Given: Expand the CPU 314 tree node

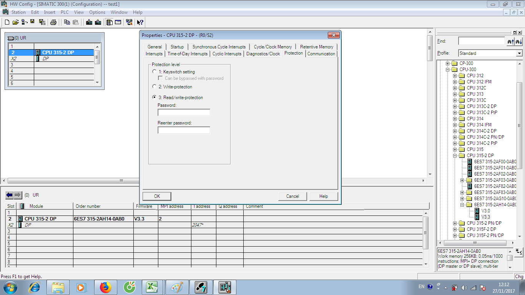Looking at the screenshot, I should [x=455, y=119].
